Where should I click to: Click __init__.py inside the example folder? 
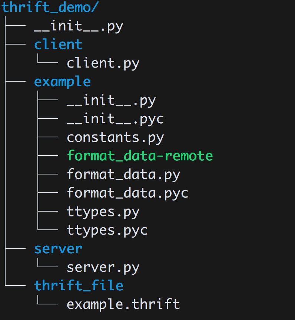tap(111, 101)
